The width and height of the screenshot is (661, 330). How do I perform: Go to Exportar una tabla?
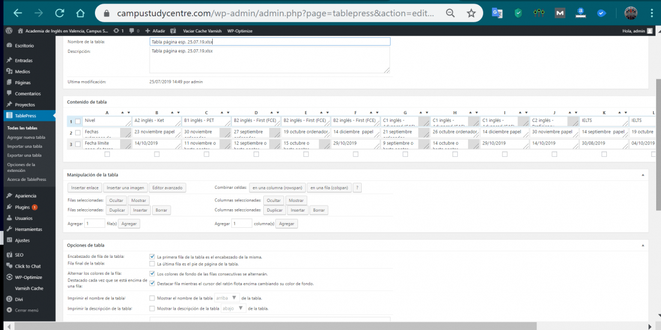pyautogui.click(x=25, y=156)
